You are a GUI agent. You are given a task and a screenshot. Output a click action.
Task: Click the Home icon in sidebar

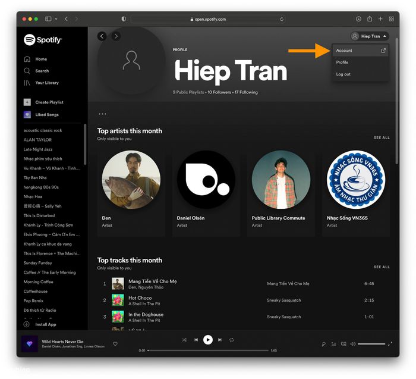27,59
